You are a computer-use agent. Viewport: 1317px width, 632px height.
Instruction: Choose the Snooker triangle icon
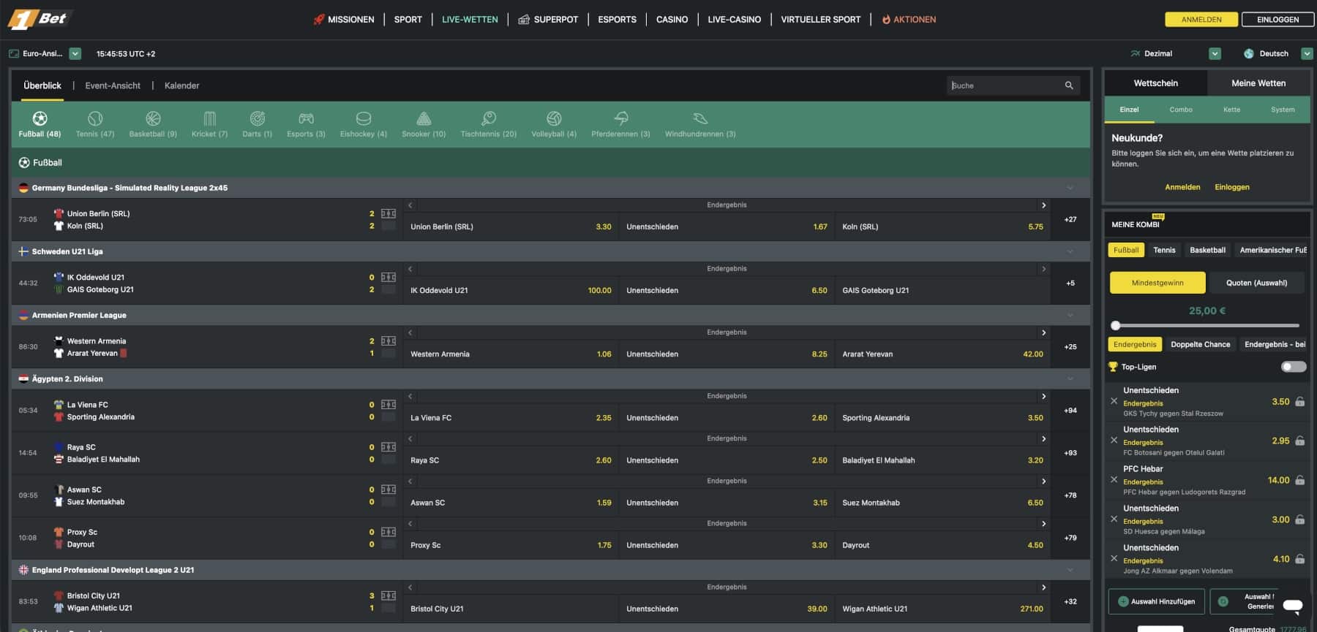424,118
